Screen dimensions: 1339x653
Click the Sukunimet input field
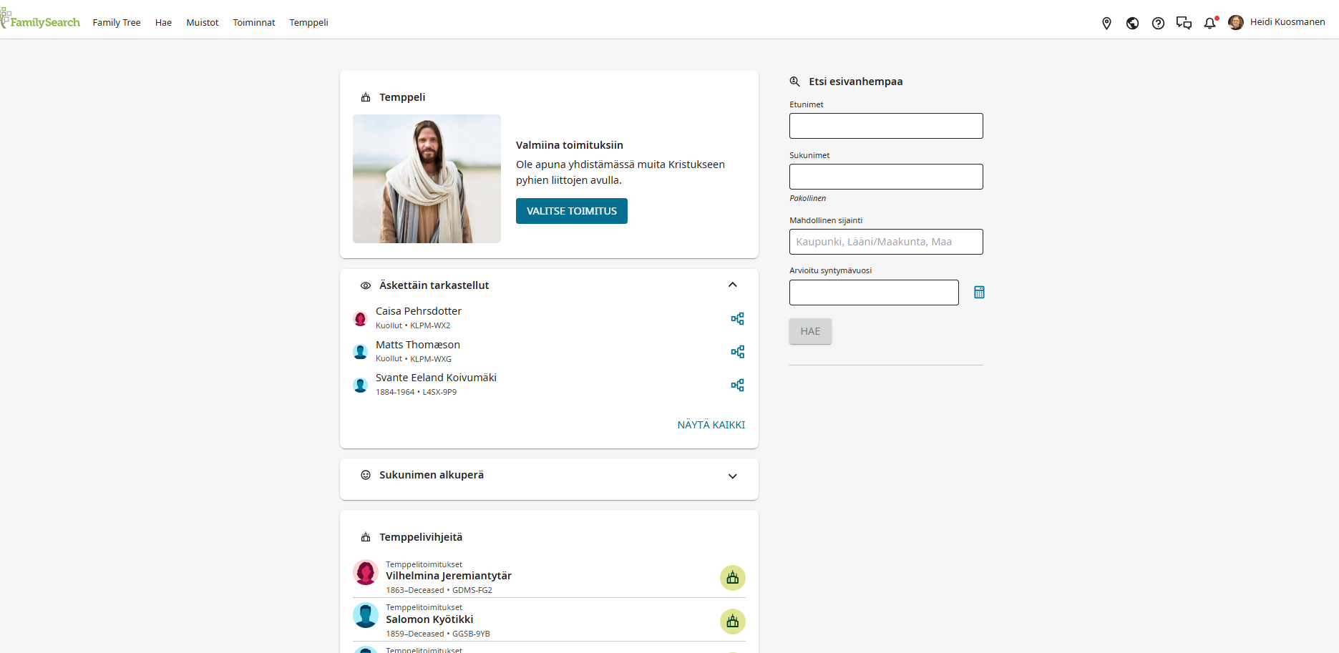(x=886, y=177)
